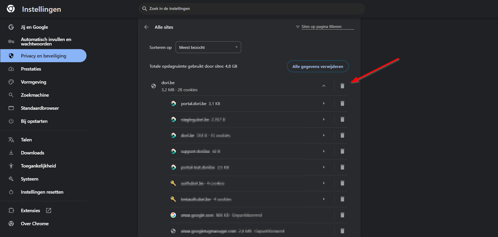Select Zoekmachine in the sidebar

coord(35,95)
